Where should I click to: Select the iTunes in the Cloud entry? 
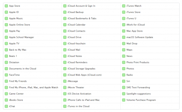[x=79, y=106]
